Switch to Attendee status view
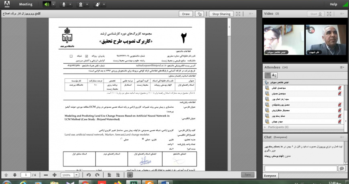 [x=274, y=76]
